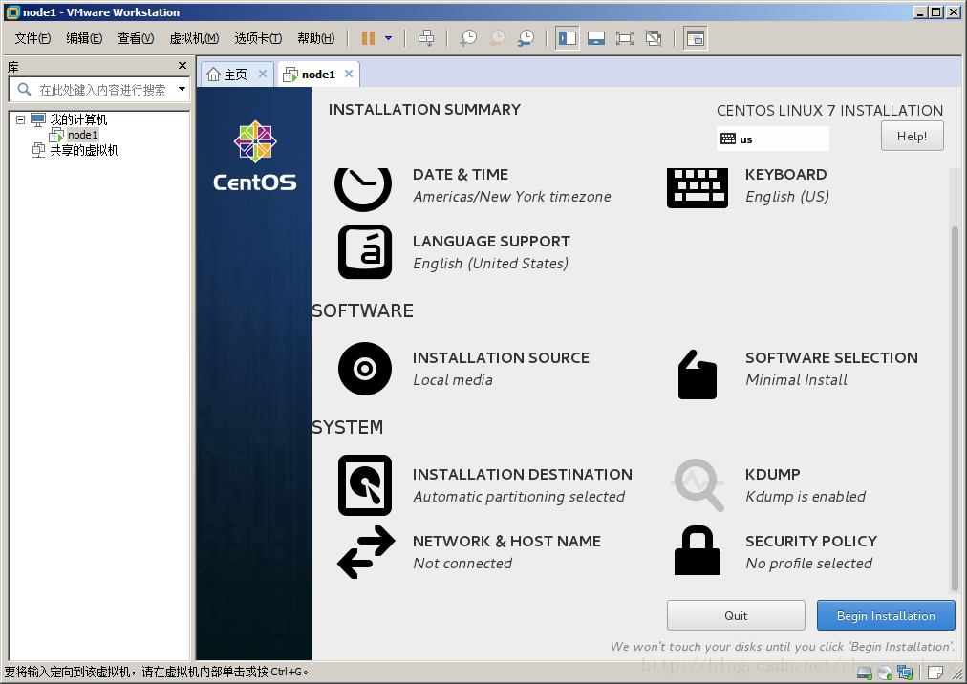
Task: Click the CD/DVD drive status bar icon
Action: click(x=885, y=673)
